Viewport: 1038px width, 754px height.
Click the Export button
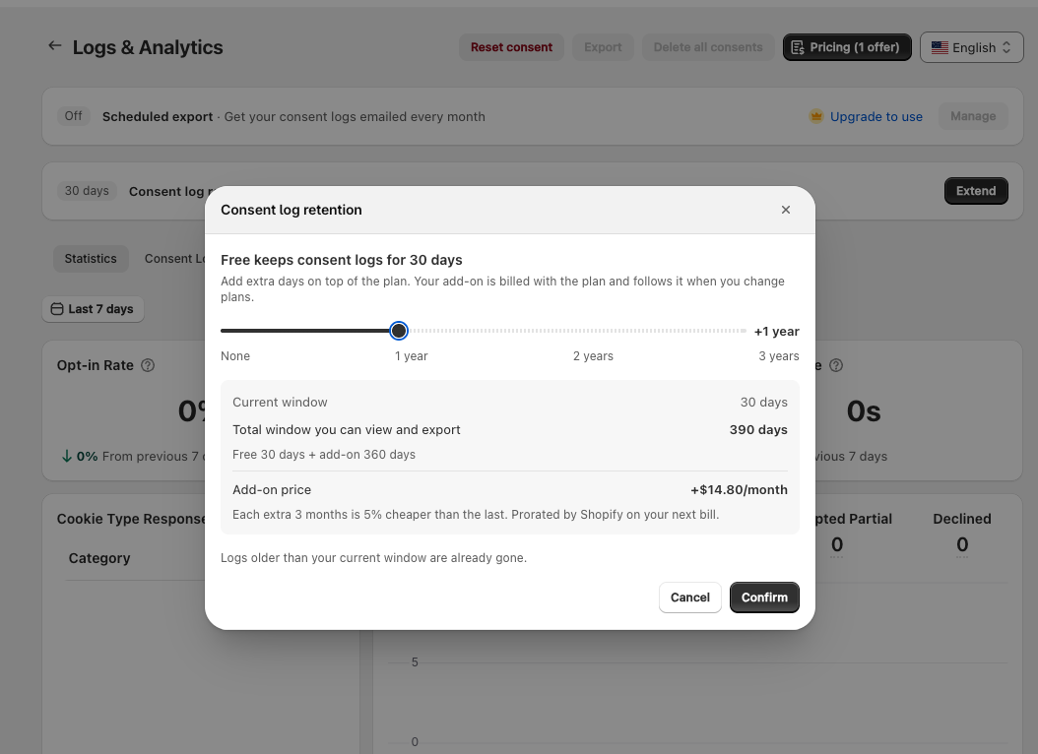[x=603, y=47]
